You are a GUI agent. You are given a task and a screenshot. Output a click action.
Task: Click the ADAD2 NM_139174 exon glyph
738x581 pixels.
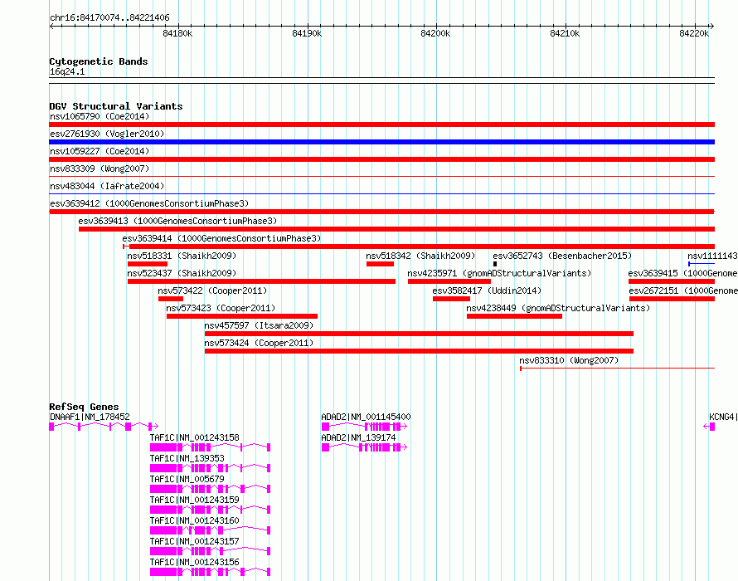[364, 447]
